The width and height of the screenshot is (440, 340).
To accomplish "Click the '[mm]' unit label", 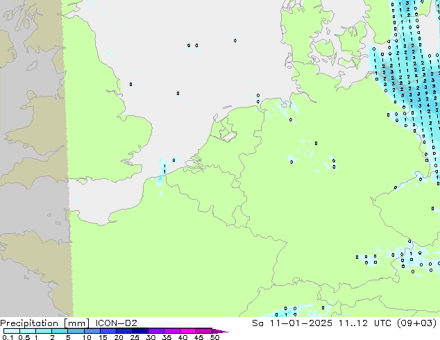I will point(76,323).
